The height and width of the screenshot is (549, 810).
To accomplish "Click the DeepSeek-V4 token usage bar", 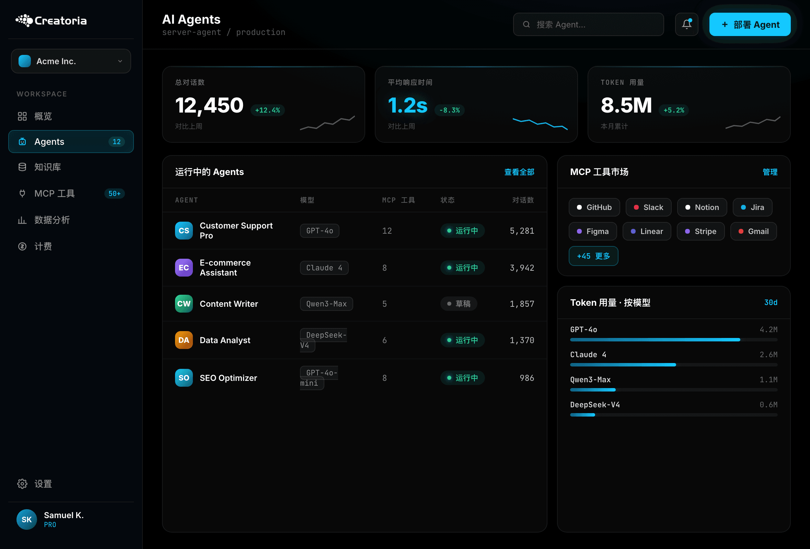I will tap(673, 415).
